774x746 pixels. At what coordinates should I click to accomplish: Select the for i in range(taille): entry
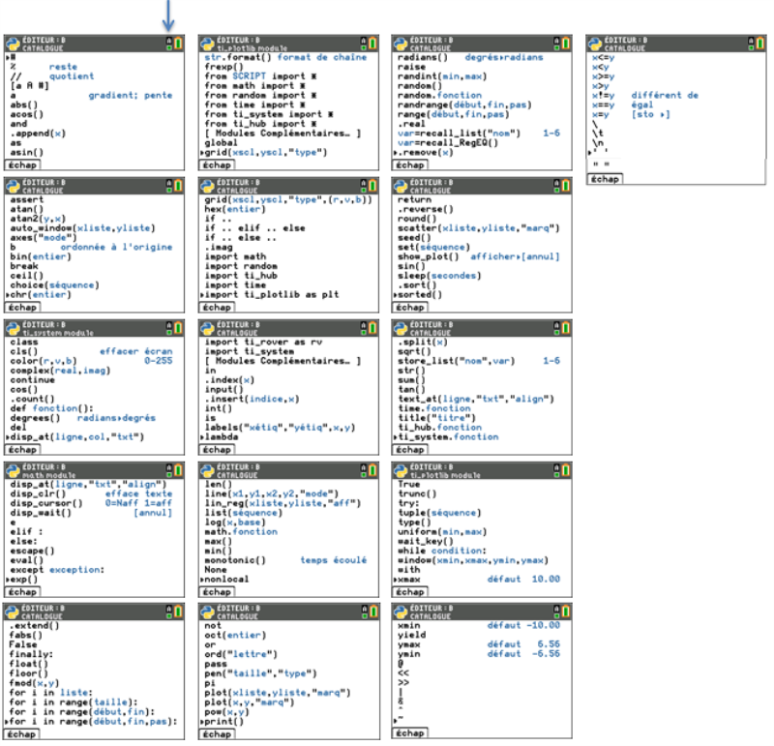coord(74,701)
